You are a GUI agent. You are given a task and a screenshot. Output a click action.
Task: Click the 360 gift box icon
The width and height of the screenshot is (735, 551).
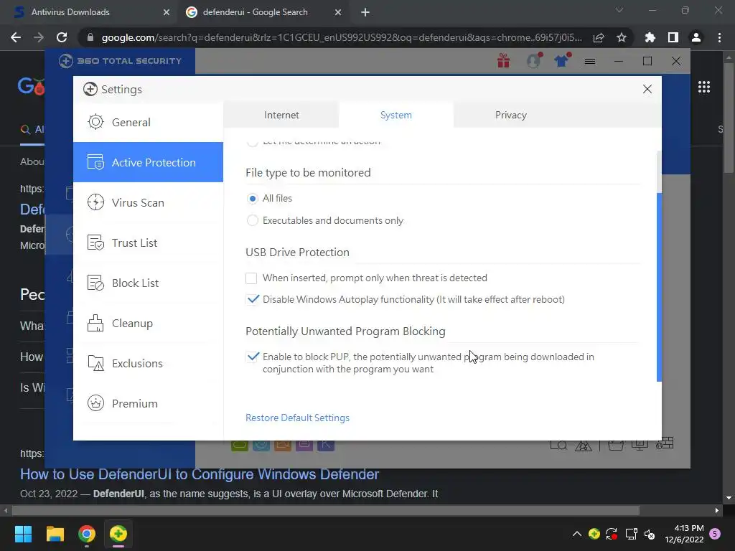tap(504, 61)
